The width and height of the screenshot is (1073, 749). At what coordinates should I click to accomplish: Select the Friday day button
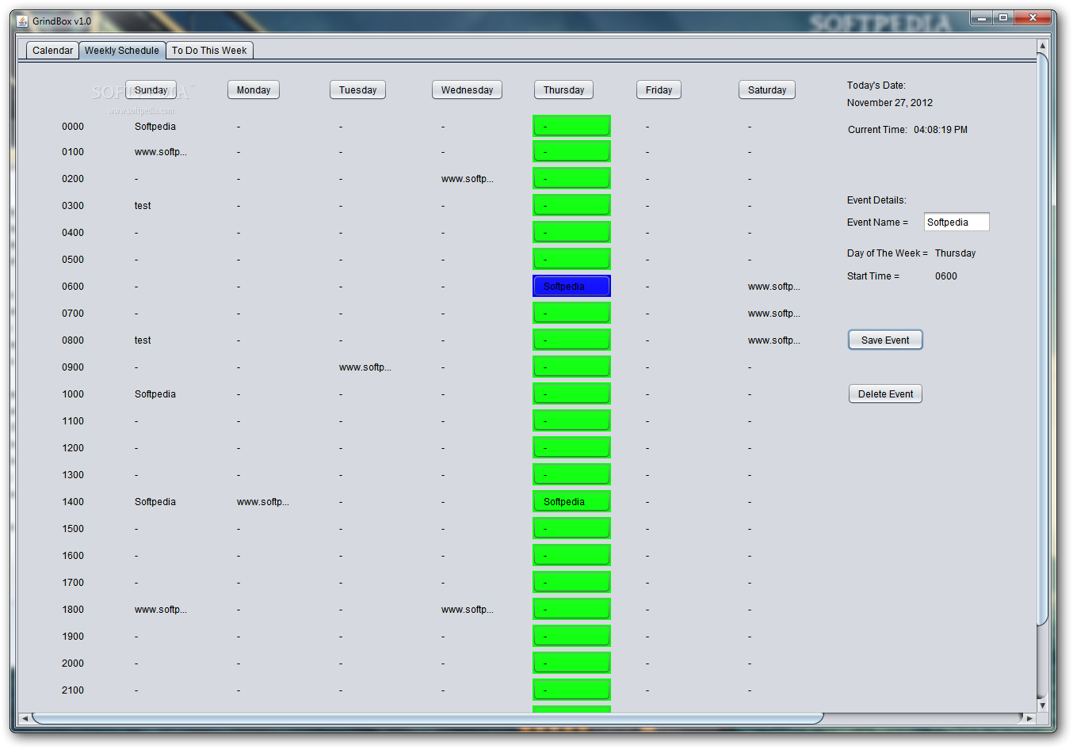pyautogui.click(x=659, y=90)
